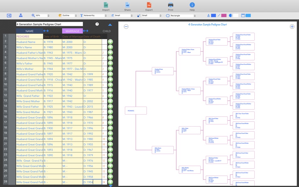Click the Print icon
Screen dimensions: 299x187
pyautogui.click(x=171, y=5)
